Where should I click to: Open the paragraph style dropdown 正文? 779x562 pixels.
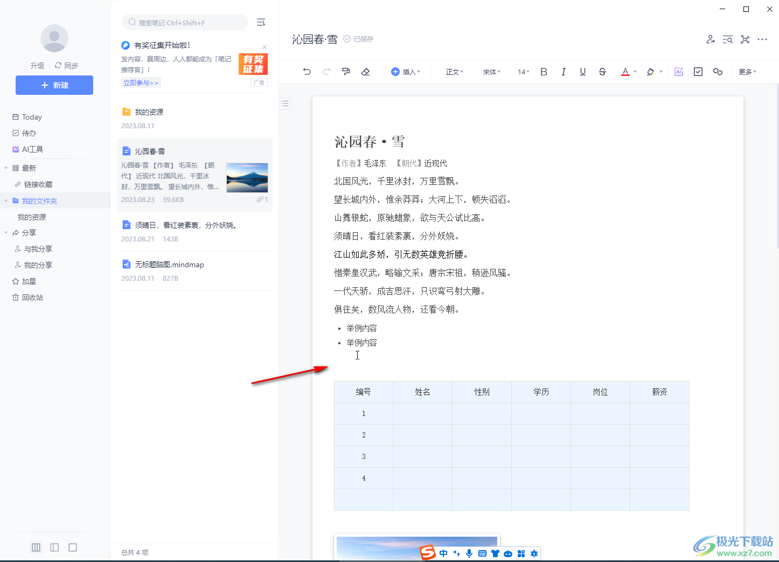454,72
